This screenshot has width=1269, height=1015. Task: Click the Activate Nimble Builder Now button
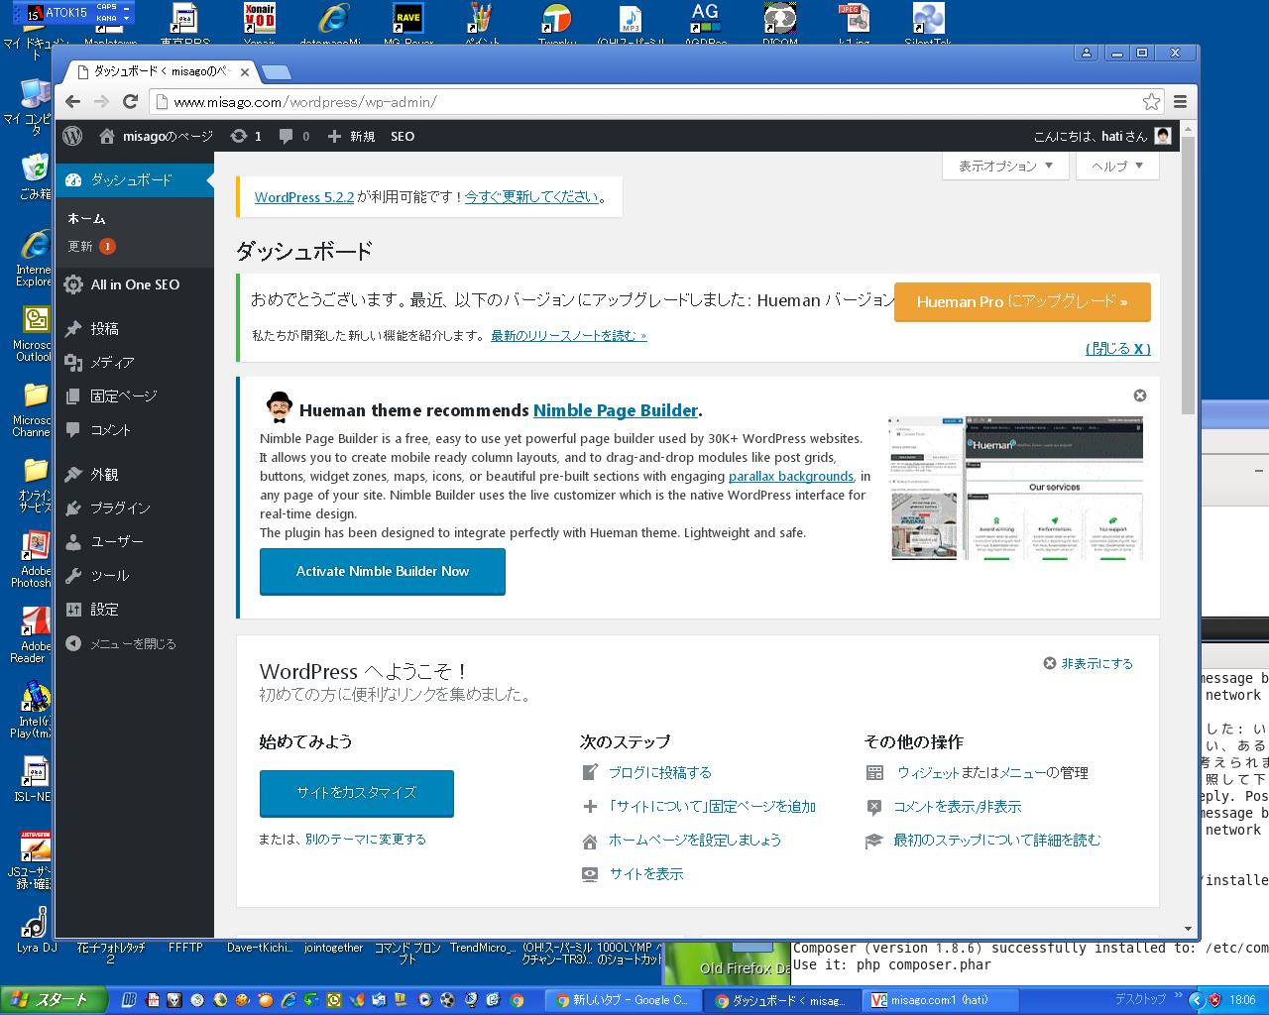tap(383, 571)
